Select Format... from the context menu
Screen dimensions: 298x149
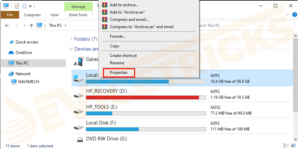coord(118,36)
